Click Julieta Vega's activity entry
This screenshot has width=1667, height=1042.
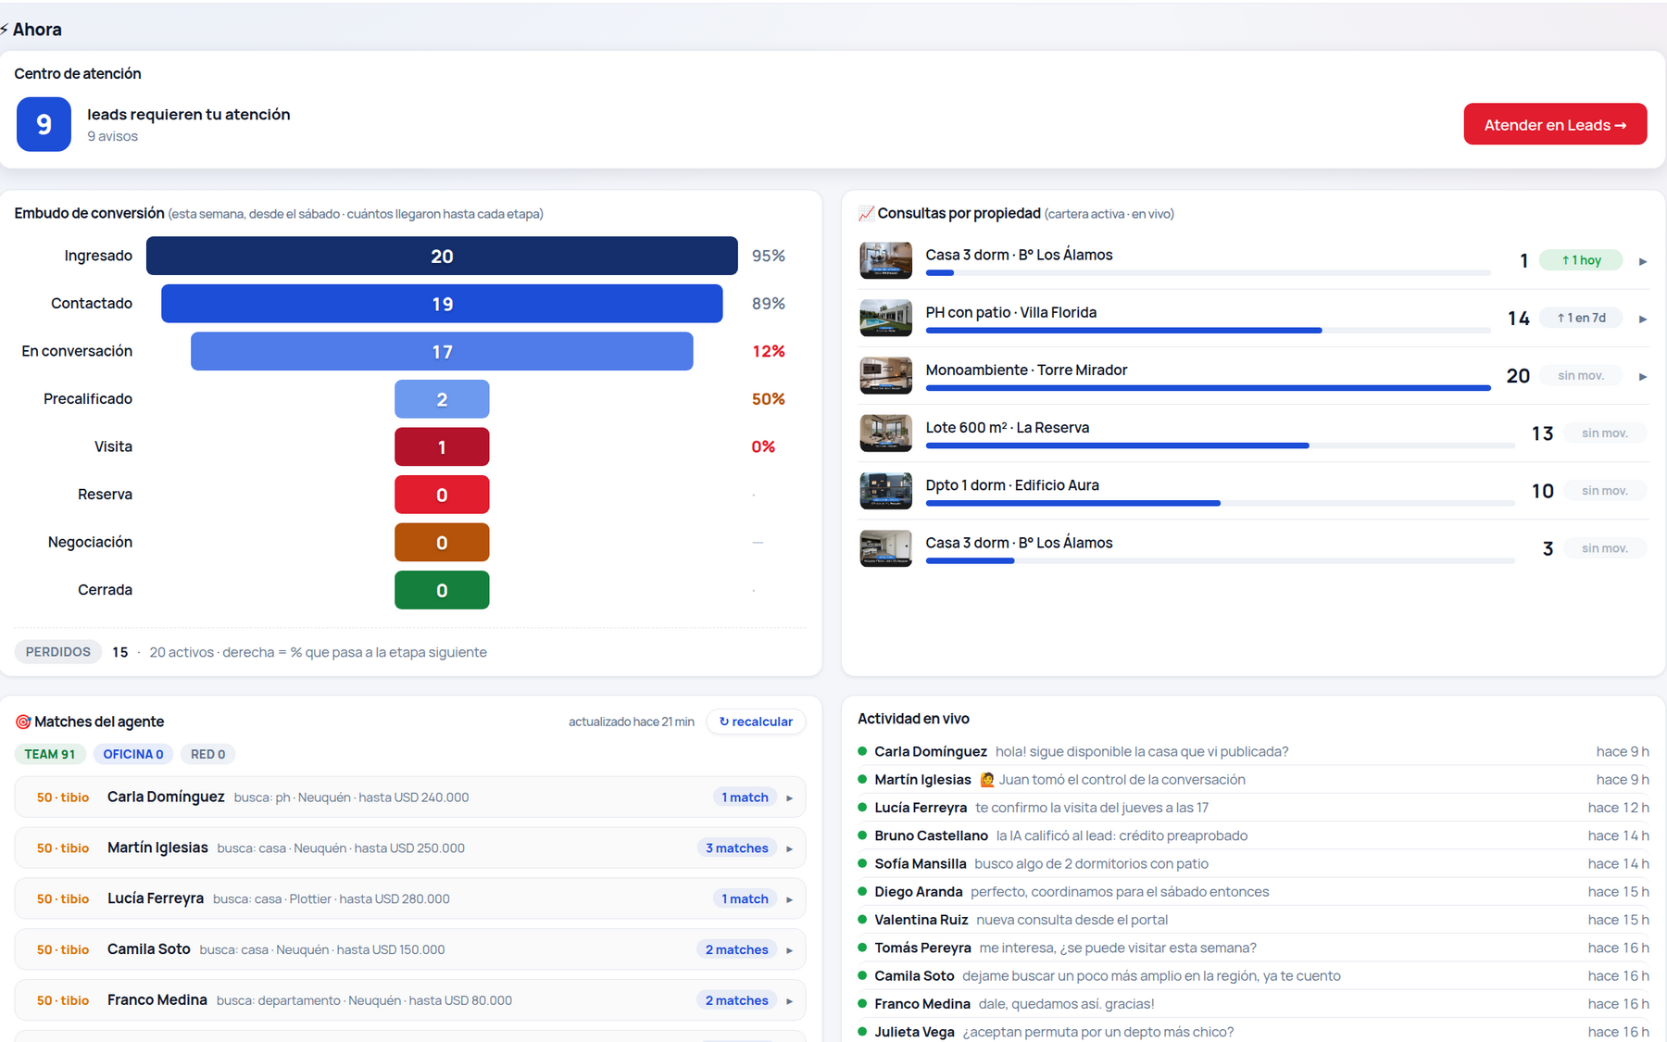coord(1253,1032)
